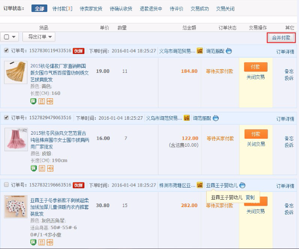Click the 合并付款 combined payment button

(281, 37)
